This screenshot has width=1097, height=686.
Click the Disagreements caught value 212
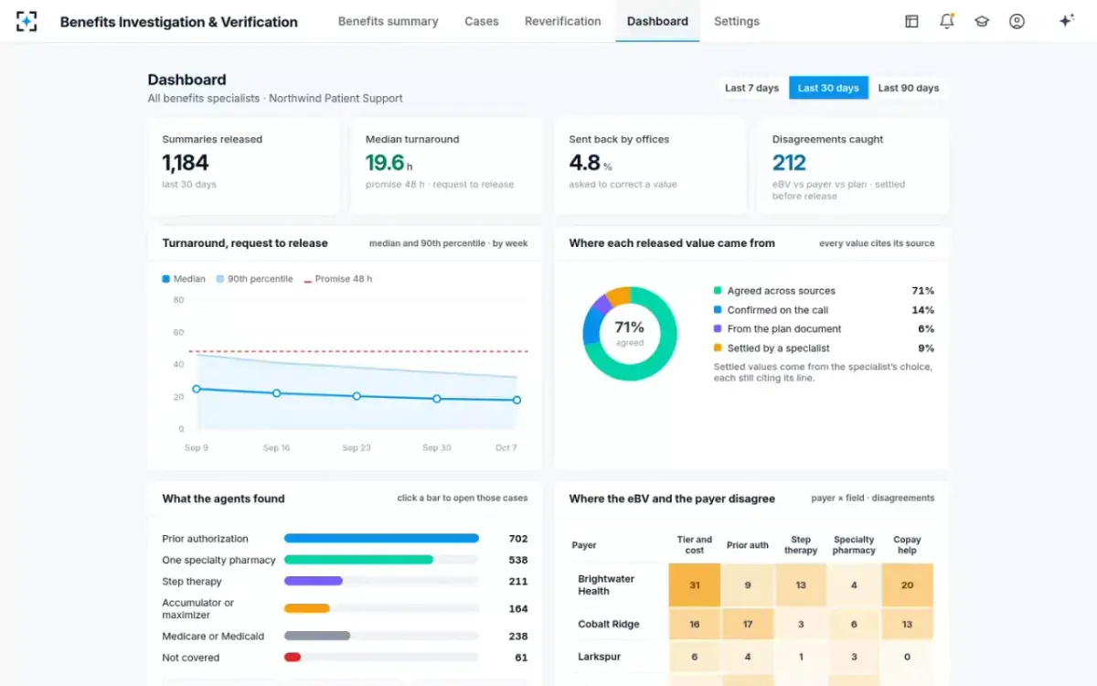789,163
